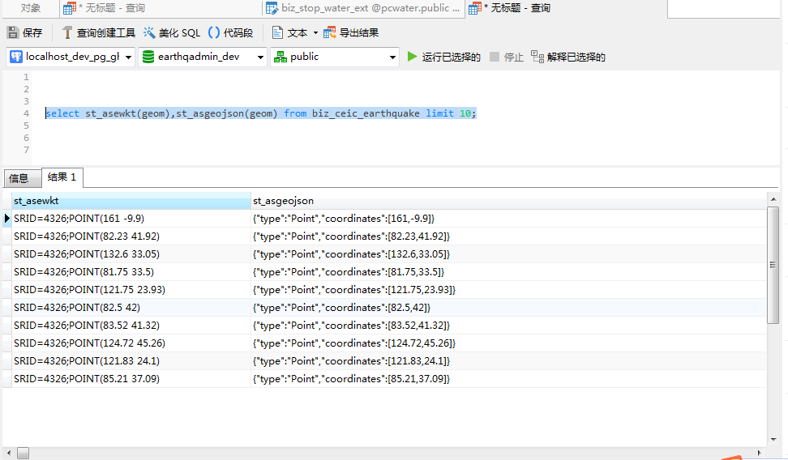The width and height of the screenshot is (788, 460).
Task: Switch to biz_stop_water_ext table tab
Action: (363, 8)
